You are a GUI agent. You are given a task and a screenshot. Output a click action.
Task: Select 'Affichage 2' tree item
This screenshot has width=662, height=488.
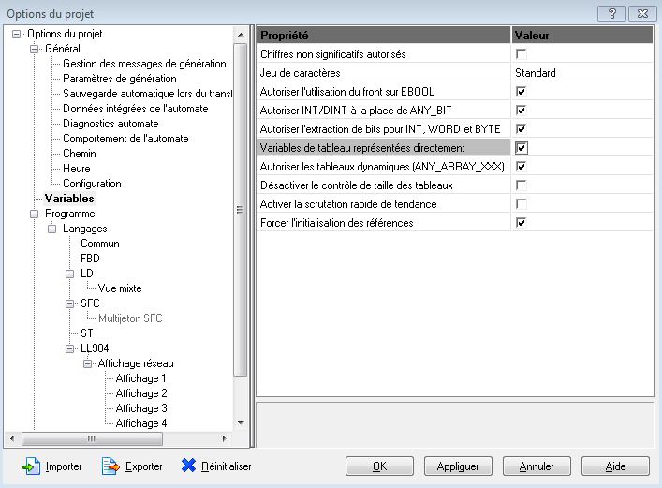point(141,393)
